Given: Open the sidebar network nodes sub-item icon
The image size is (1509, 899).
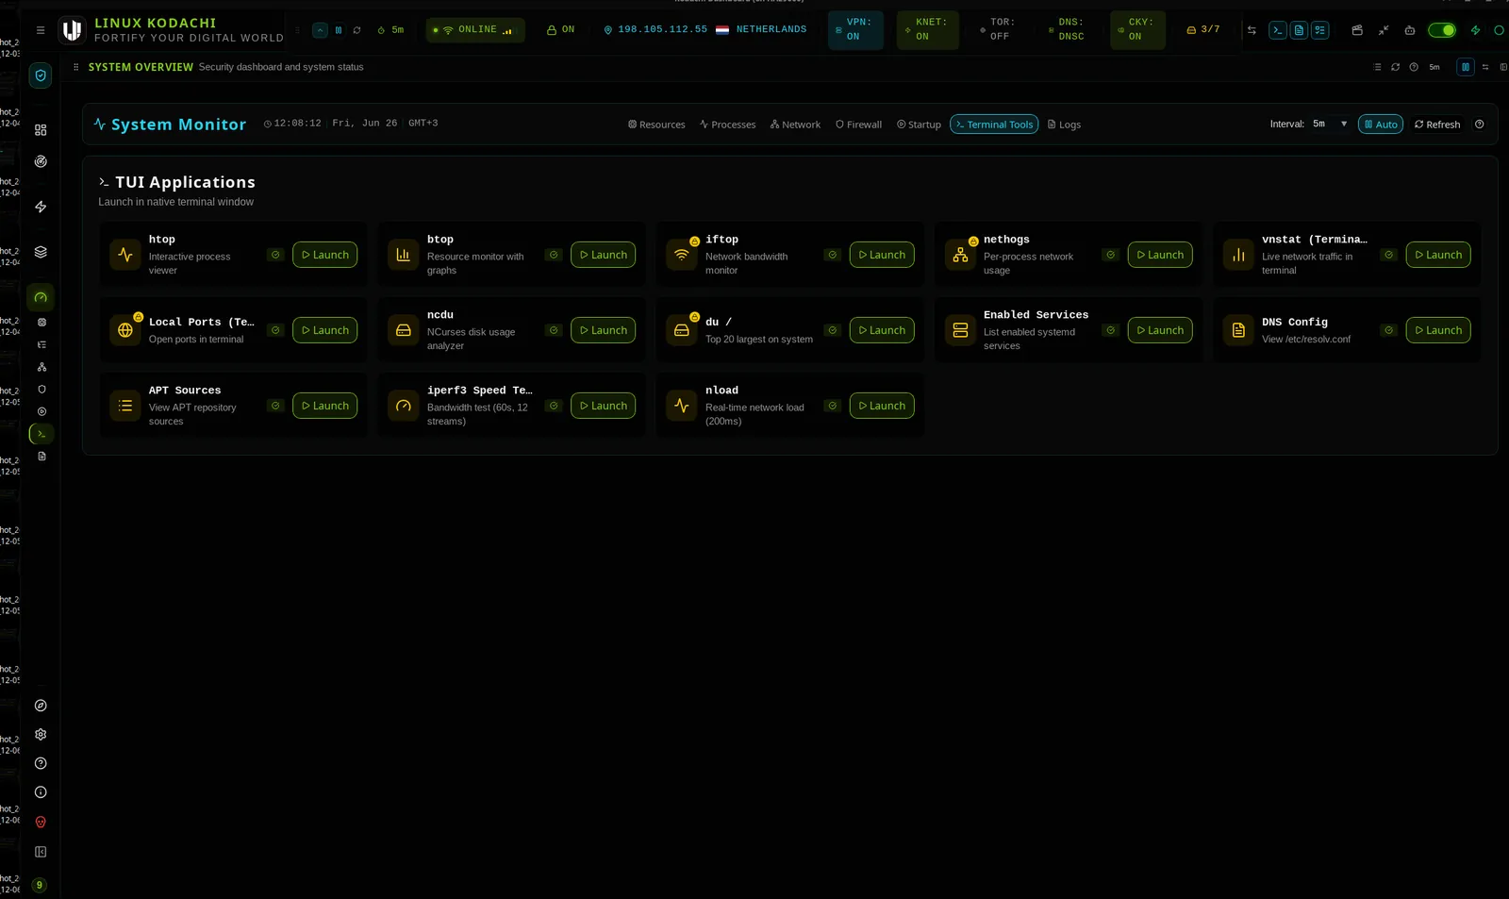Looking at the screenshot, I should point(41,367).
